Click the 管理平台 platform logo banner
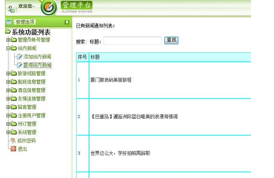This screenshot has height=178, width=274. pyautogui.click(x=76, y=7)
